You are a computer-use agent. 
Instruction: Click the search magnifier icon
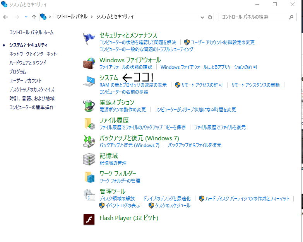(x=291, y=17)
